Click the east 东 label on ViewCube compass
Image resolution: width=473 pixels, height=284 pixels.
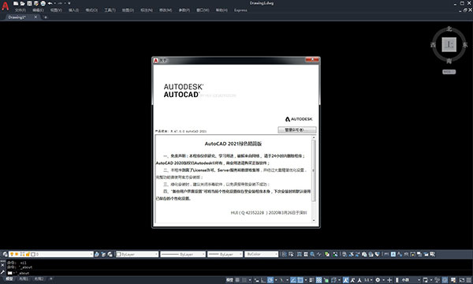[465, 45]
